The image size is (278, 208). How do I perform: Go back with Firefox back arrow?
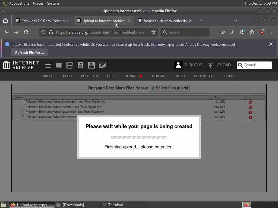tap(7, 32)
